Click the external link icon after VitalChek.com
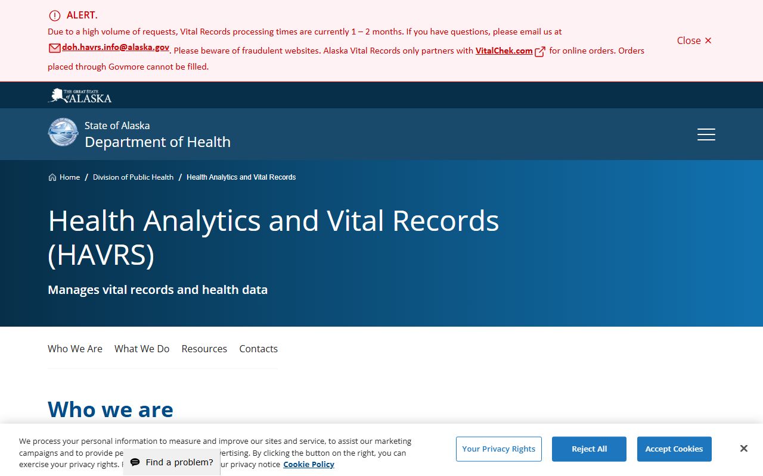The image size is (763, 476). click(x=540, y=52)
